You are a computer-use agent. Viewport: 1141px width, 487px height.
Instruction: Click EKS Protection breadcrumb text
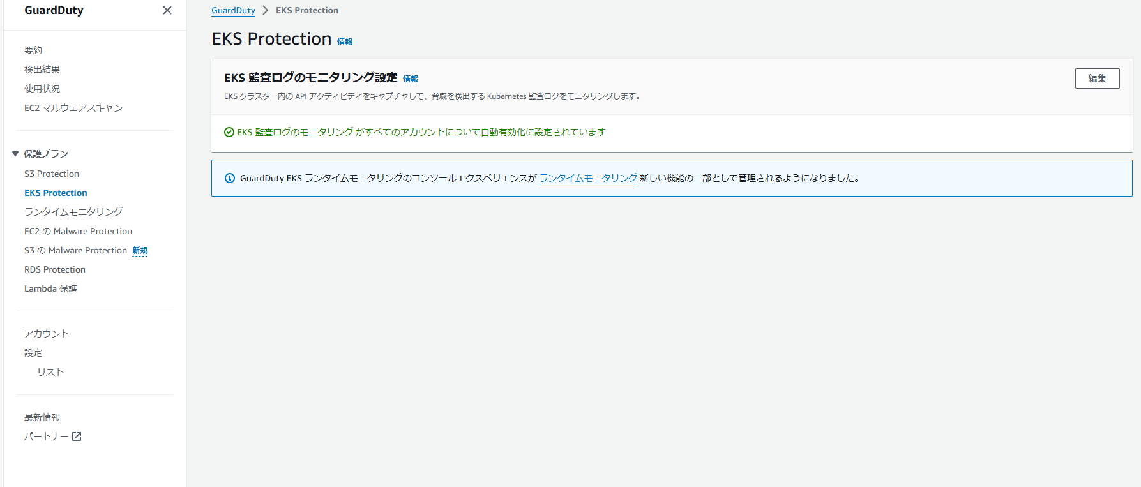(x=307, y=10)
